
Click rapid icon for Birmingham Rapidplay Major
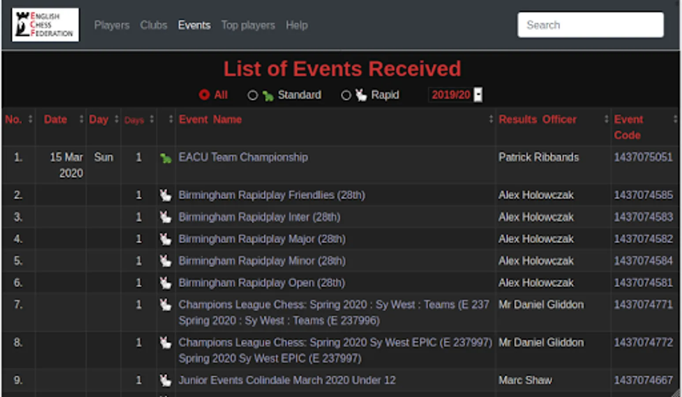[x=165, y=239]
